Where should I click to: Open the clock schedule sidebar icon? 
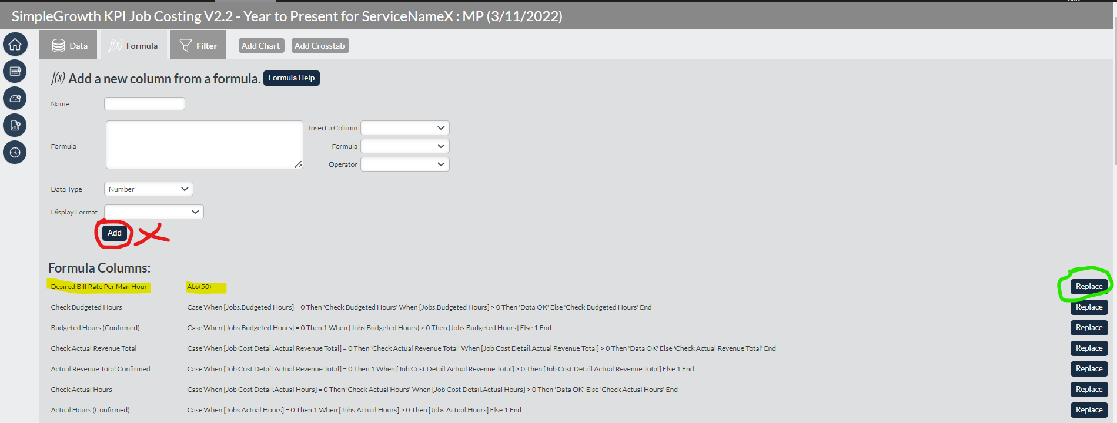coord(15,152)
